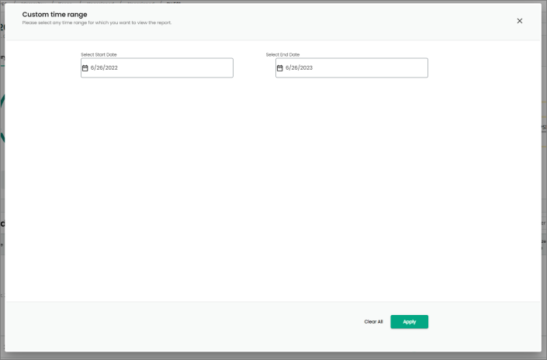Select the year 2023 in the end date
Viewport: 547px width, 360px height.
(306, 68)
